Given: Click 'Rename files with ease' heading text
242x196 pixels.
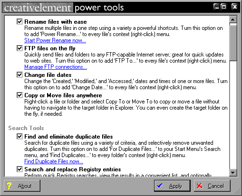Looking at the screenshot, I should (56, 22).
